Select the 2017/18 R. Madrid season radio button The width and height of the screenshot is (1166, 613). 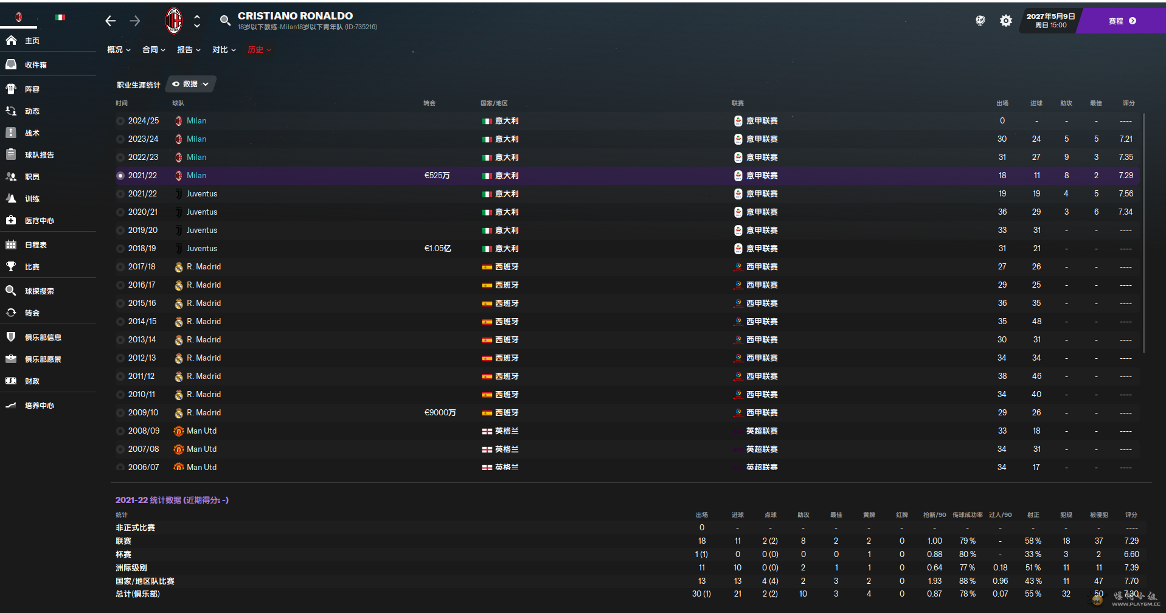click(x=120, y=267)
